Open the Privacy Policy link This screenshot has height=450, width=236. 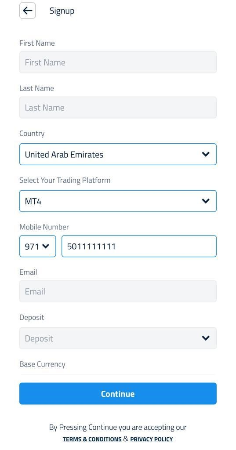(x=152, y=439)
